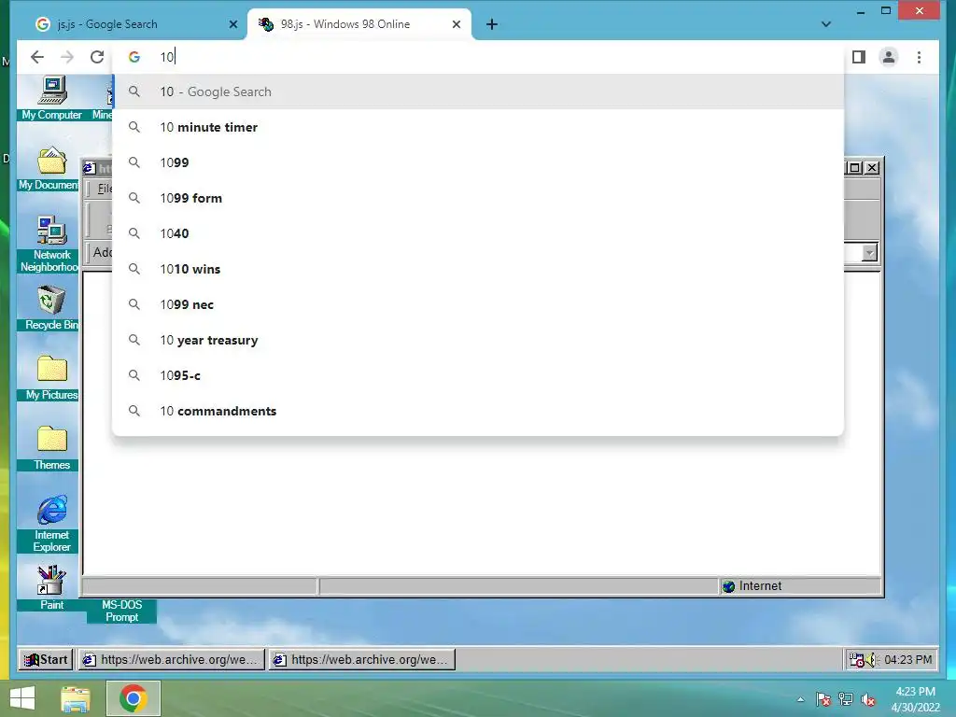This screenshot has width=956, height=717.
Task: Open My Computer desktop icon
Action: tap(52, 98)
